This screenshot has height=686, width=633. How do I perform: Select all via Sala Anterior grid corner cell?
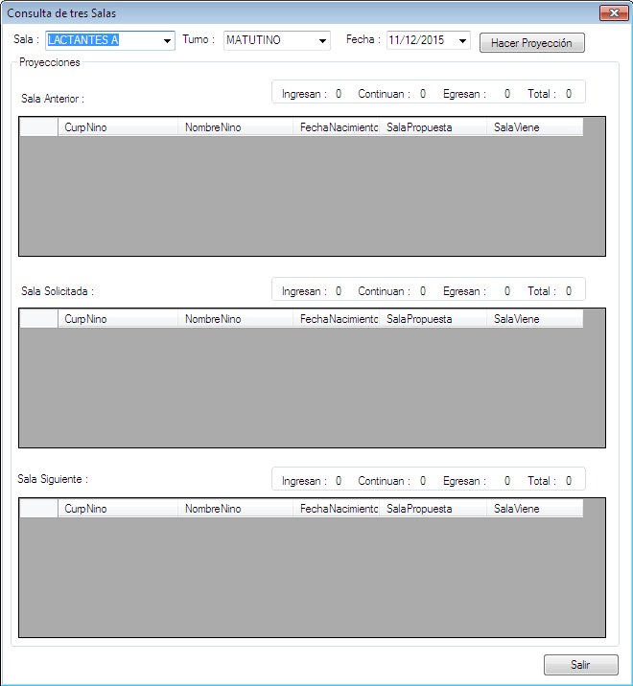pyautogui.click(x=39, y=127)
